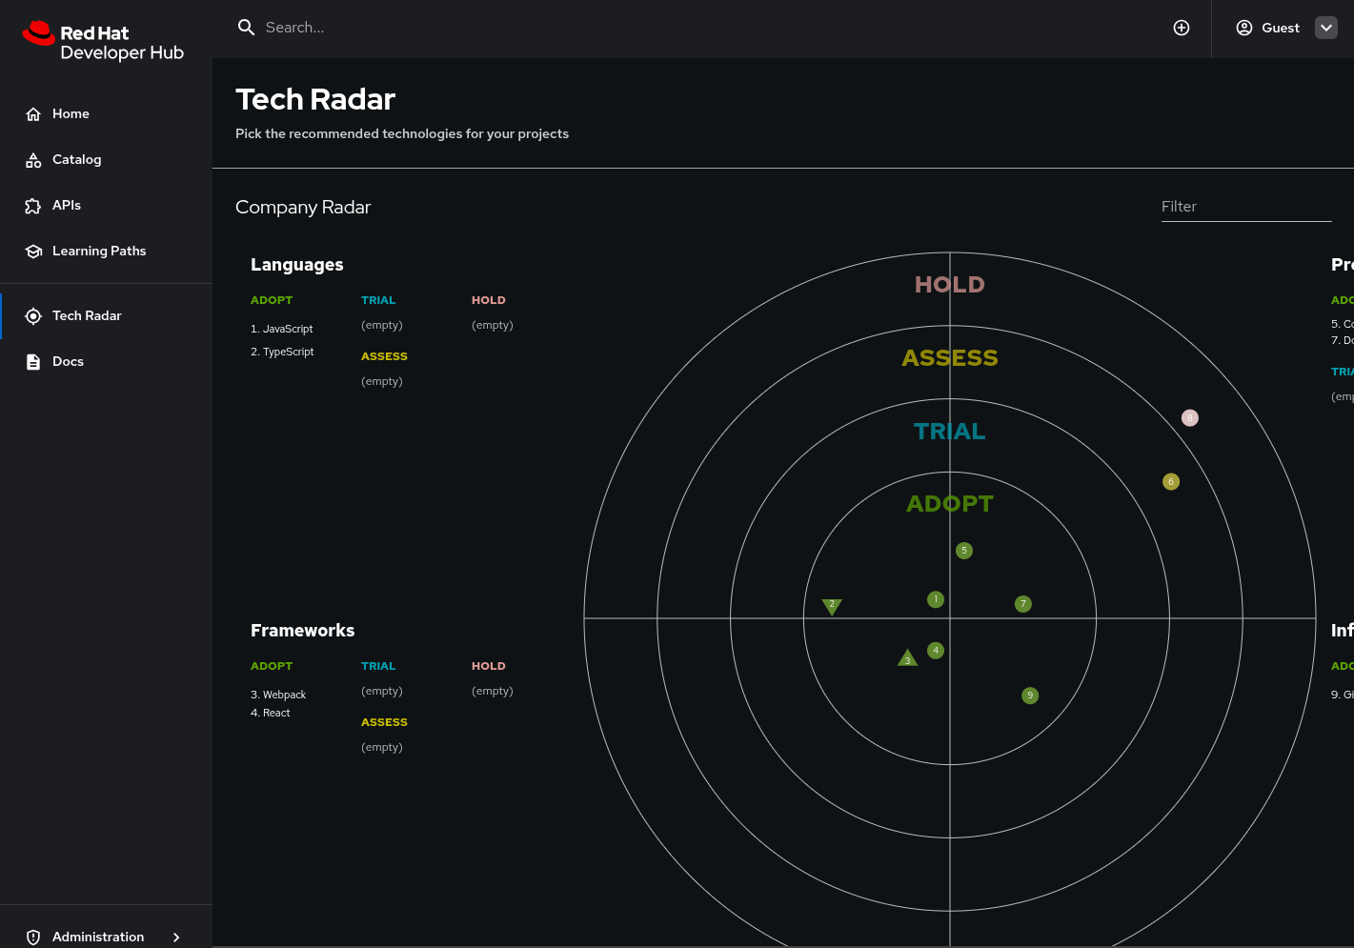Screen dimensions: 1354x948
Task: Click the ASSESS header under Frameworks
Action: click(384, 722)
